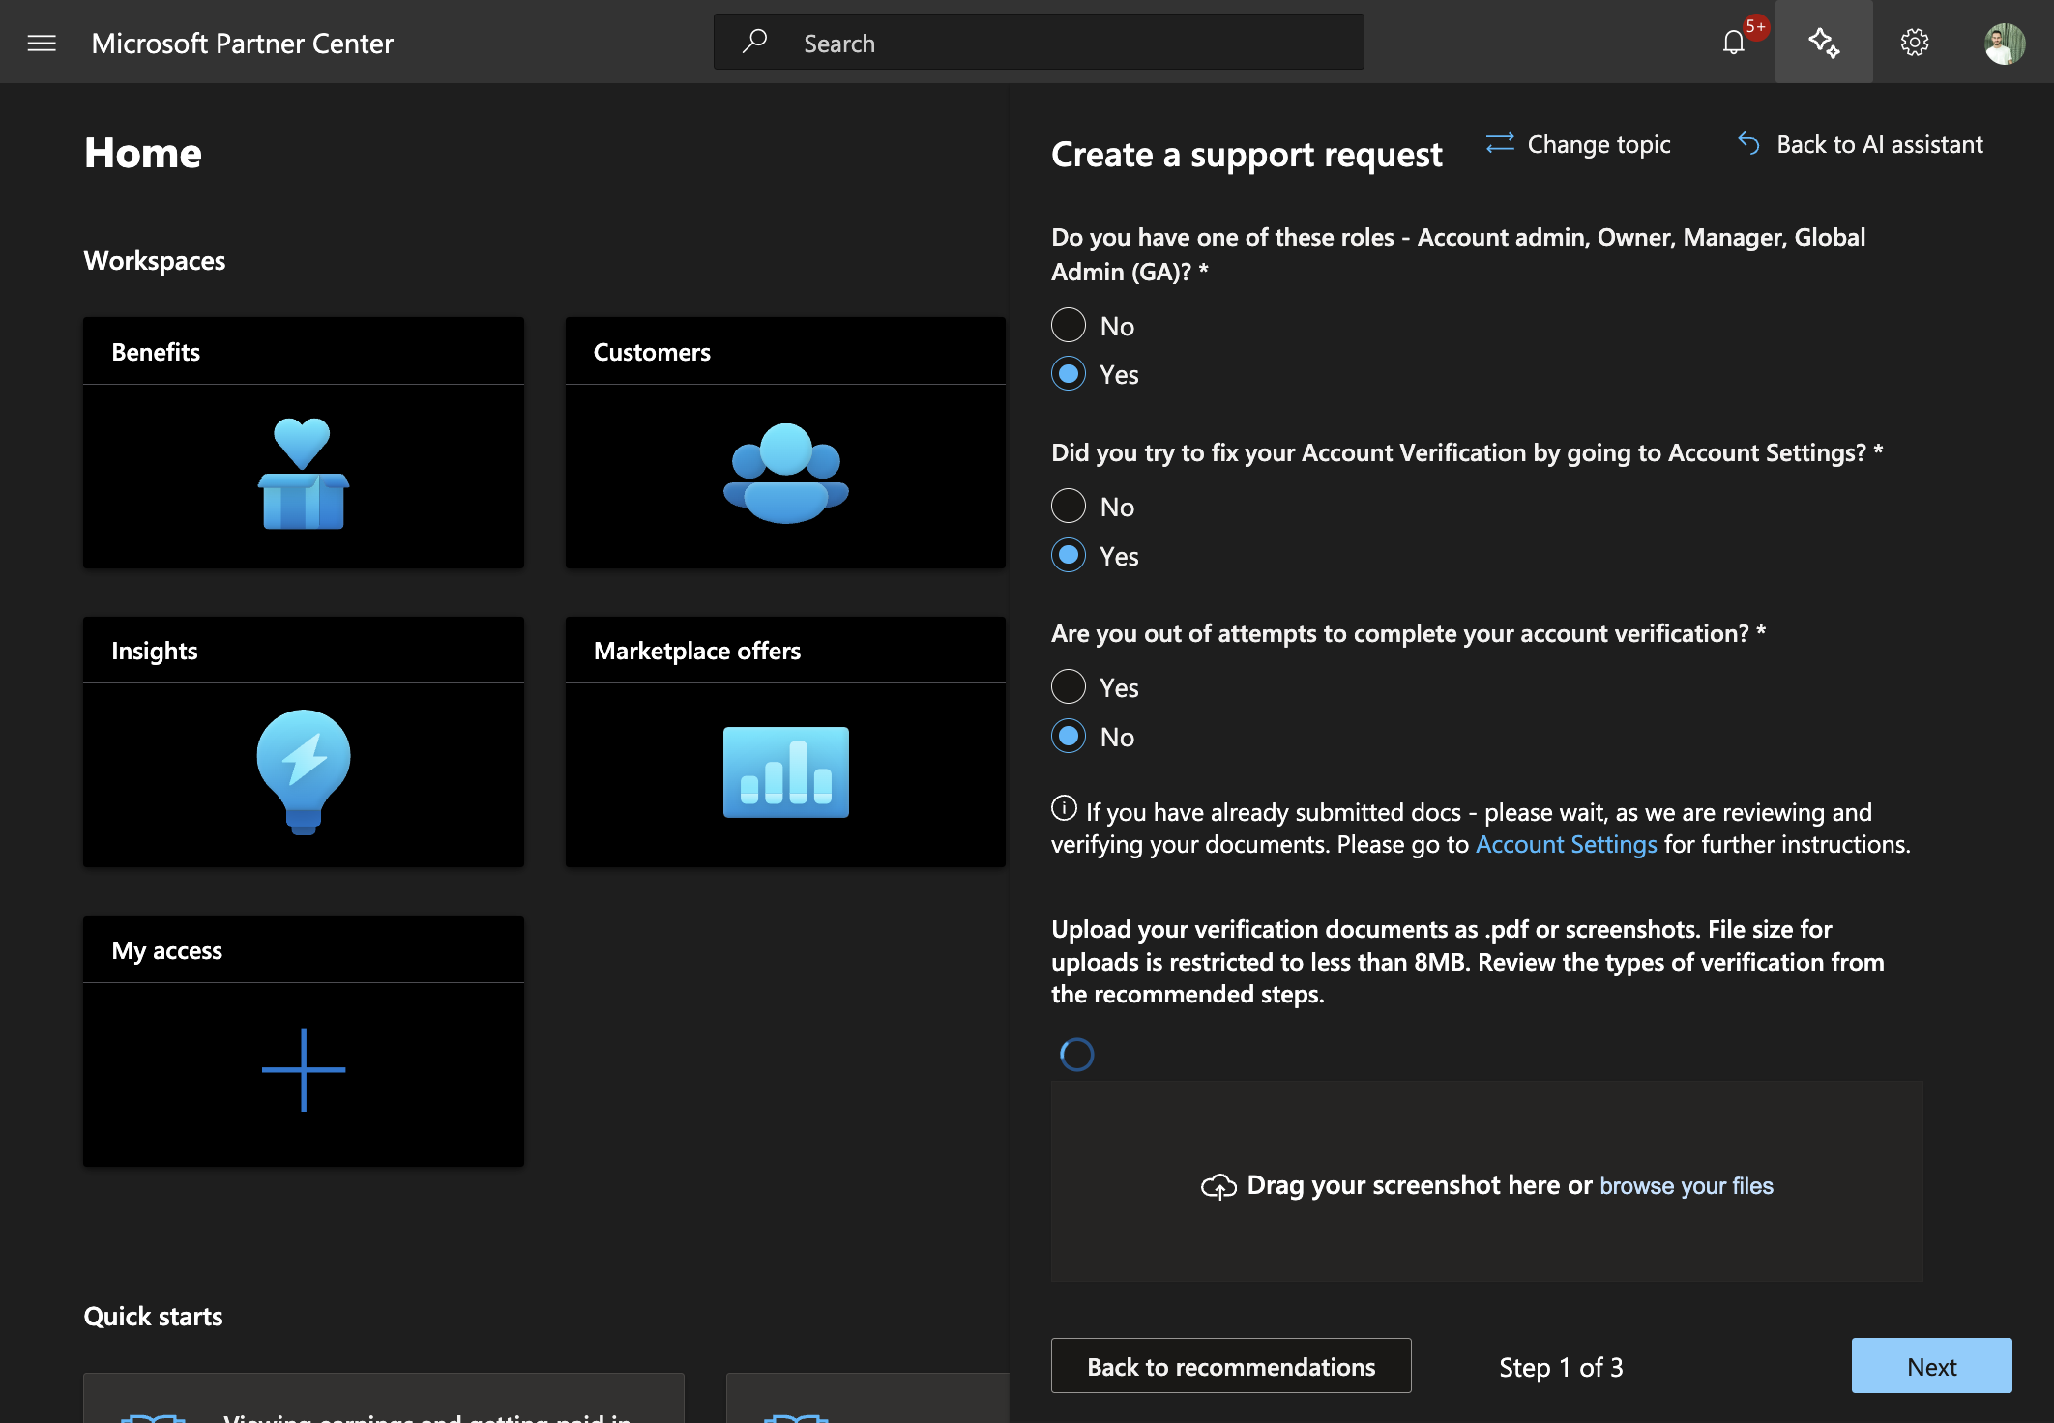
Task: Click the Step 1 of 3 indicator
Action: [x=1561, y=1367]
